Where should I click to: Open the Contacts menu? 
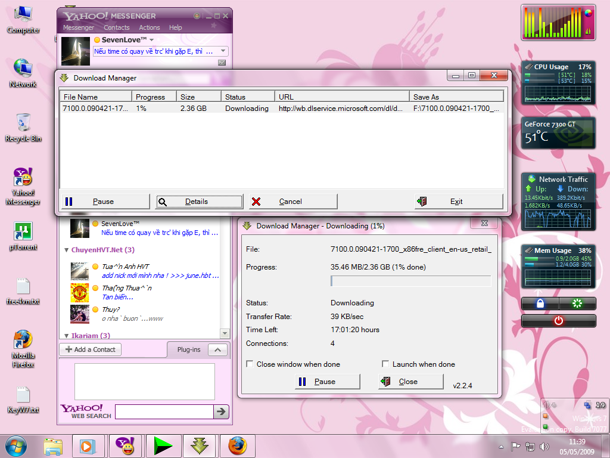pyautogui.click(x=116, y=27)
